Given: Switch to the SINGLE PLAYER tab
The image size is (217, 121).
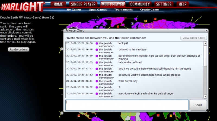Looking at the screenshot, I should pos(83,4).
